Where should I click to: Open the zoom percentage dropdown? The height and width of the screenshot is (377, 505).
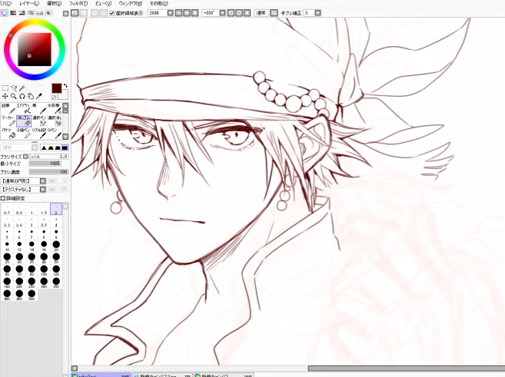pos(171,13)
